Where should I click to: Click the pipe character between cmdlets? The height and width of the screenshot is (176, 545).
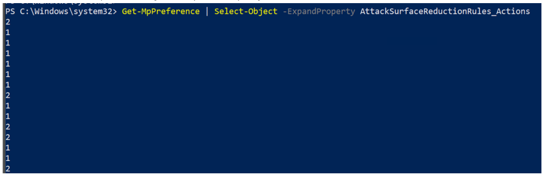(207, 11)
